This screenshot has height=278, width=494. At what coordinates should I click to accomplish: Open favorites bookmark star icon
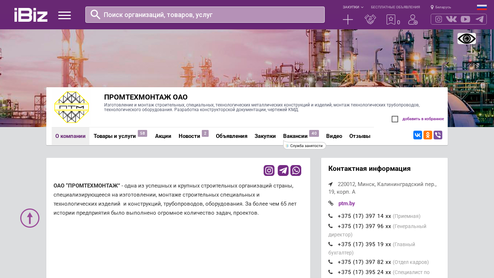click(391, 20)
